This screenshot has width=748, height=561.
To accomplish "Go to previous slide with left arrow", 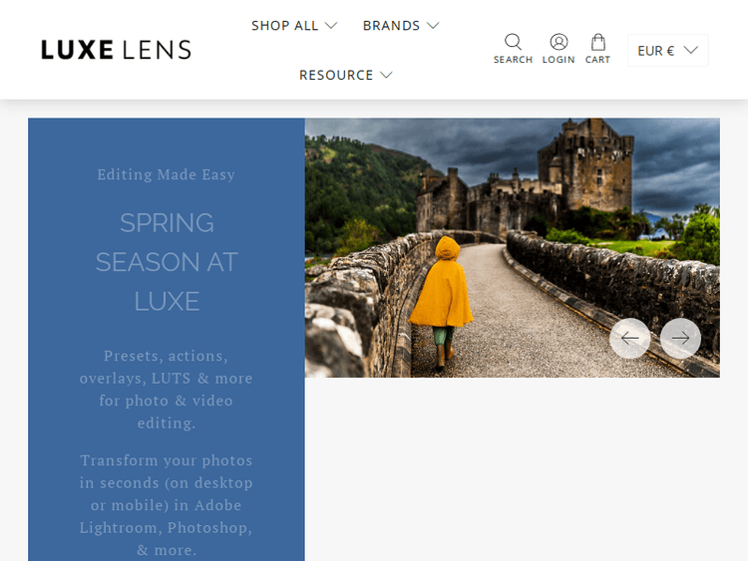I will click(x=629, y=338).
